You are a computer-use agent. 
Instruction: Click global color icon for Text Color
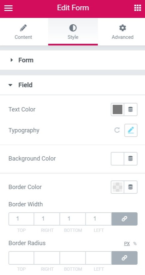[130, 109]
